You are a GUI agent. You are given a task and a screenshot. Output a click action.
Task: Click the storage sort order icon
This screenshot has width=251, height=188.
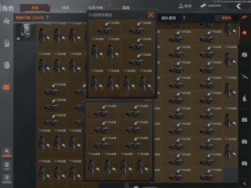244,17
